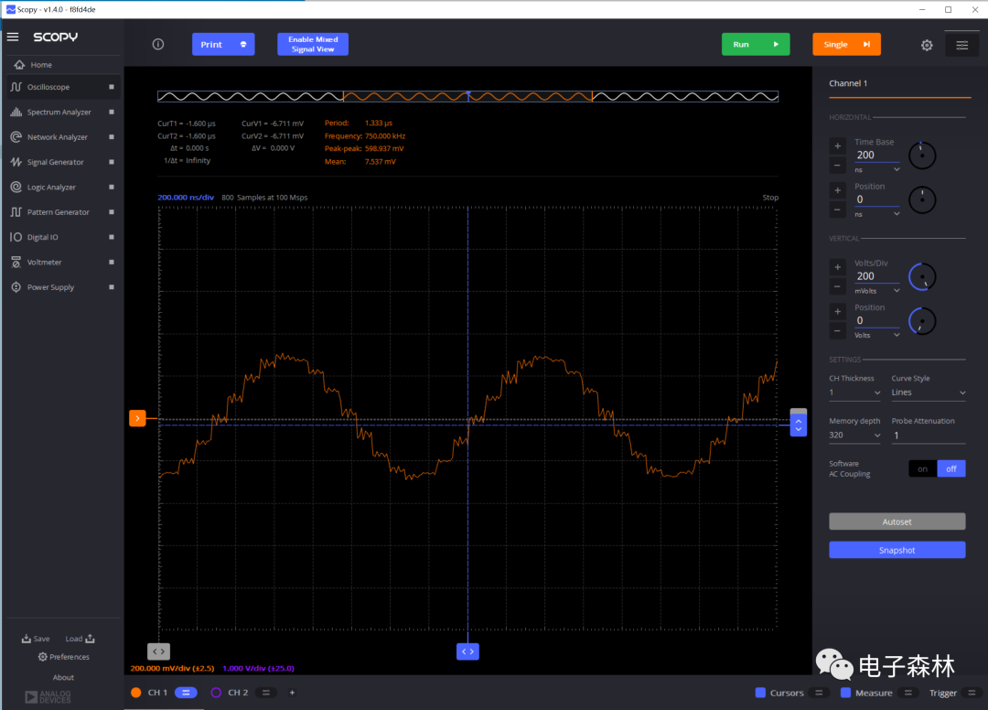Add a new channel with plus icon
Viewport: 988px width, 710px height.
[x=292, y=693]
